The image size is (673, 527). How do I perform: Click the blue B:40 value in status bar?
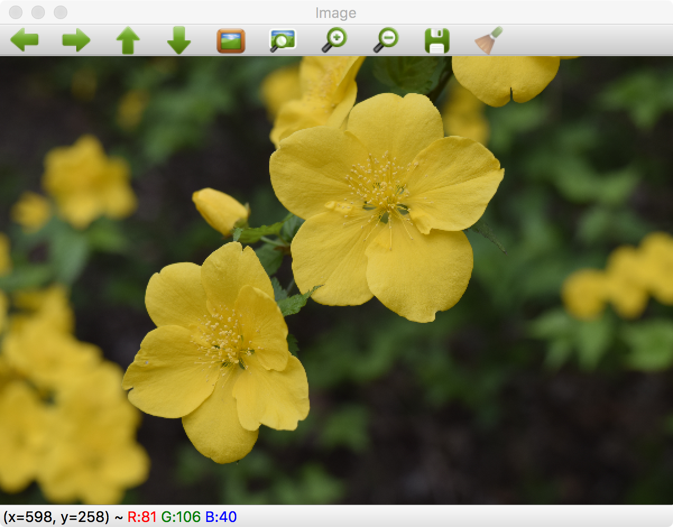click(x=221, y=516)
